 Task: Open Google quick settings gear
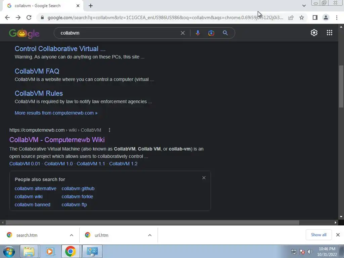click(314, 33)
